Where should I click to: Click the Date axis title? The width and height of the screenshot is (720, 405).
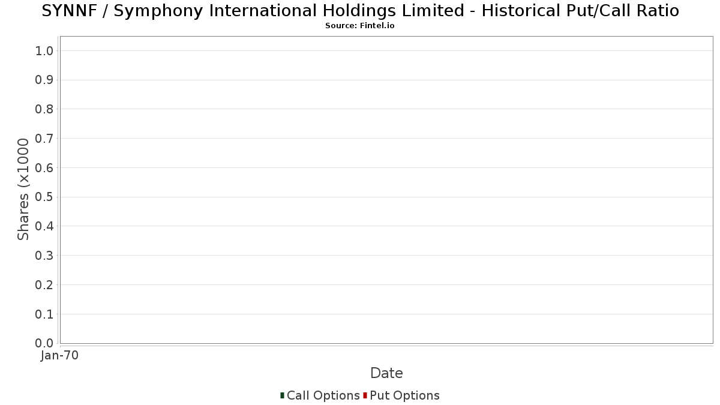coord(386,373)
